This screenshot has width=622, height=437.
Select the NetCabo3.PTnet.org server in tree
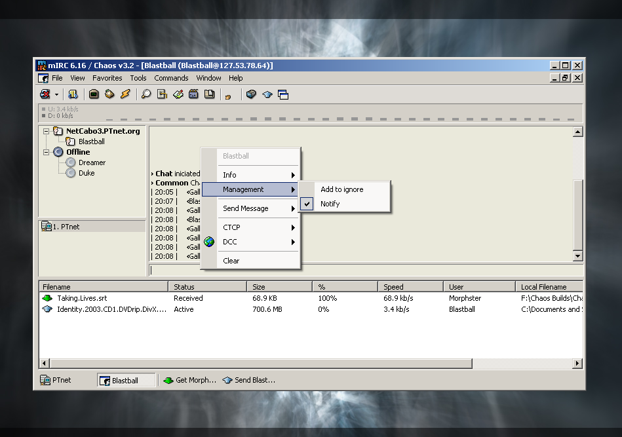click(x=103, y=131)
